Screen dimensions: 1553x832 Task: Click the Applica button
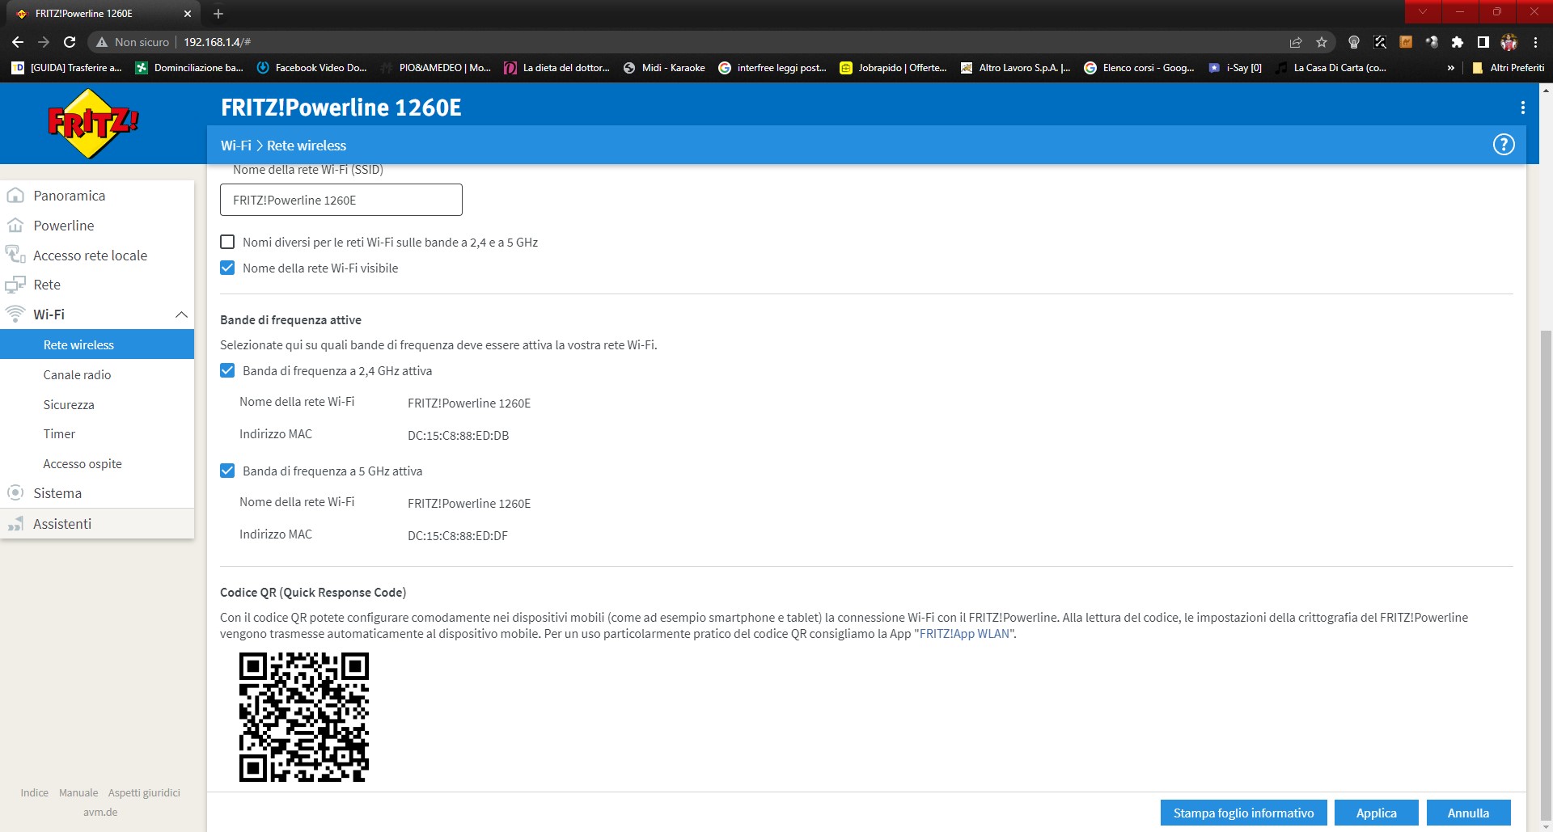click(x=1376, y=813)
